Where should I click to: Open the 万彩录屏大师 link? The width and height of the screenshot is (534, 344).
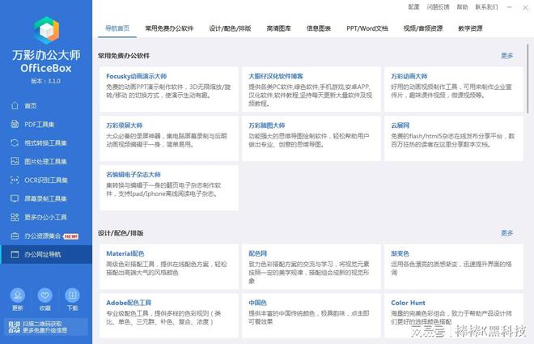(125, 125)
